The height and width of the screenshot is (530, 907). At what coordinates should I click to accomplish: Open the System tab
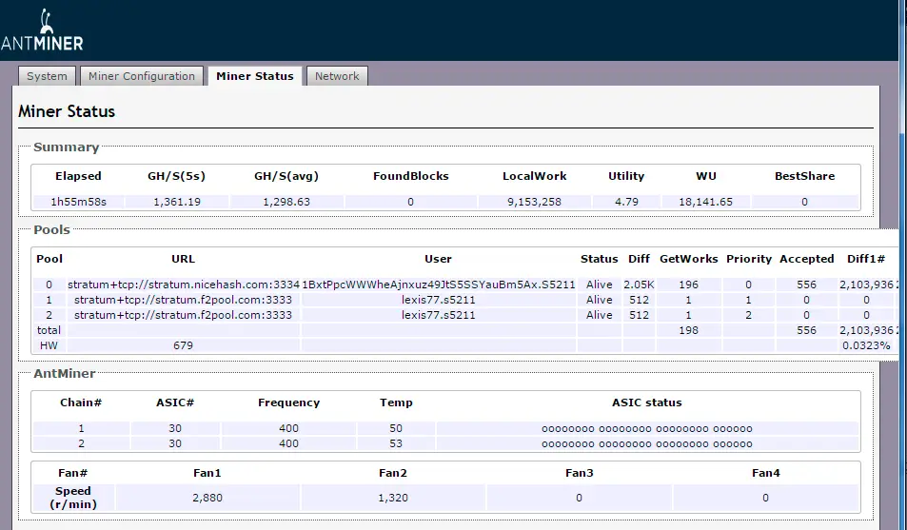click(47, 76)
